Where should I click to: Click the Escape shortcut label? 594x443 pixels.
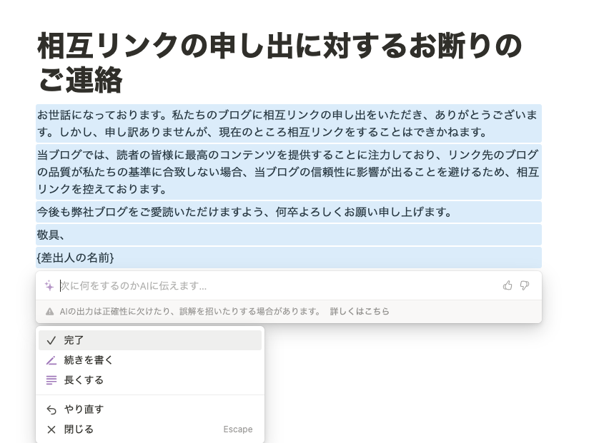[x=238, y=429]
